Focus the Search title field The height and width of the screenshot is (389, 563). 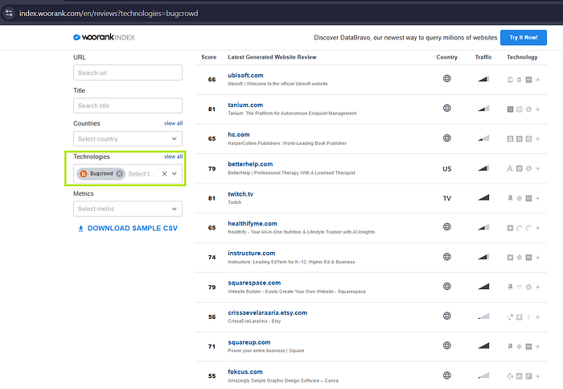pyautogui.click(x=127, y=106)
